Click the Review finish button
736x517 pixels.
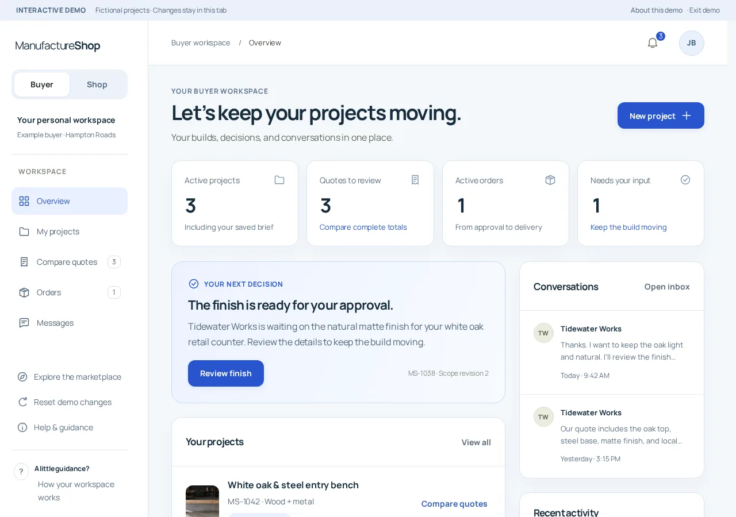coord(226,373)
